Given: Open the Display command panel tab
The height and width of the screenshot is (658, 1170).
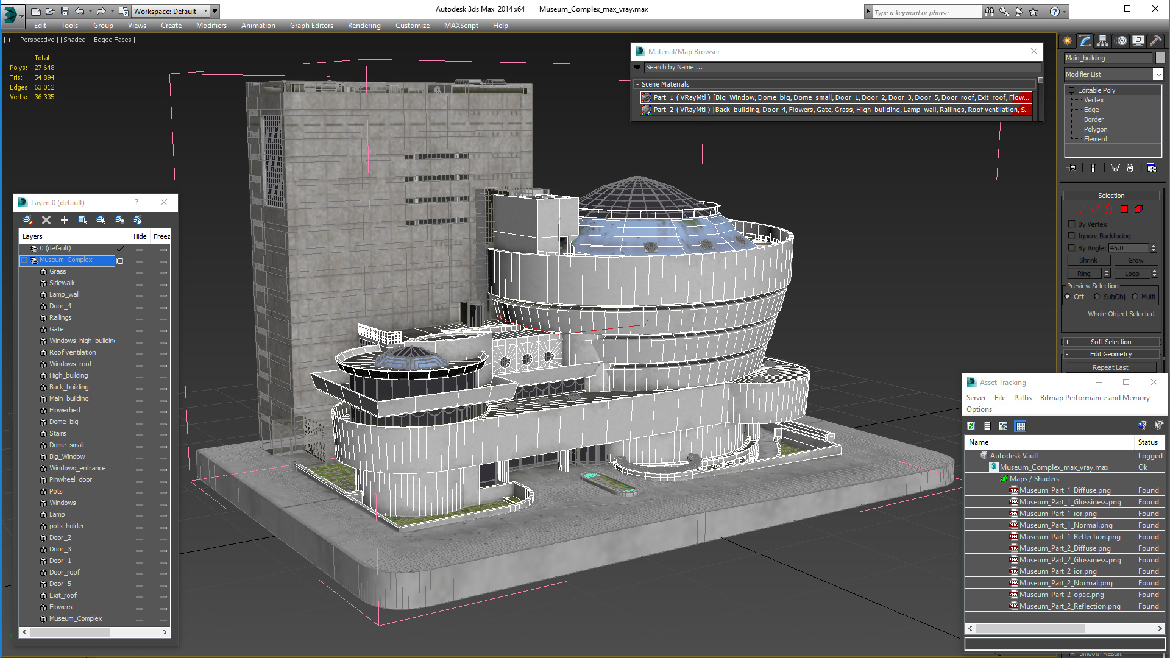Looking at the screenshot, I should click(x=1138, y=41).
